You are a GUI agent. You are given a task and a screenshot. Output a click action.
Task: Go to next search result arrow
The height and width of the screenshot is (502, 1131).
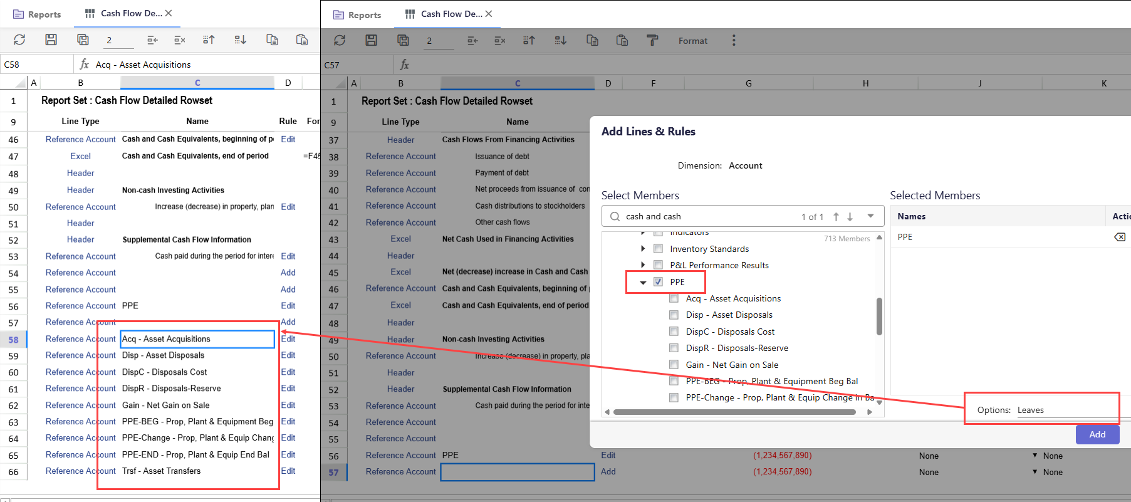coord(850,216)
